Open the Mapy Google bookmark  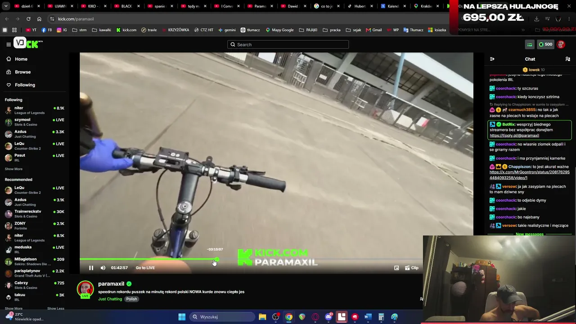pyautogui.click(x=279, y=30)
